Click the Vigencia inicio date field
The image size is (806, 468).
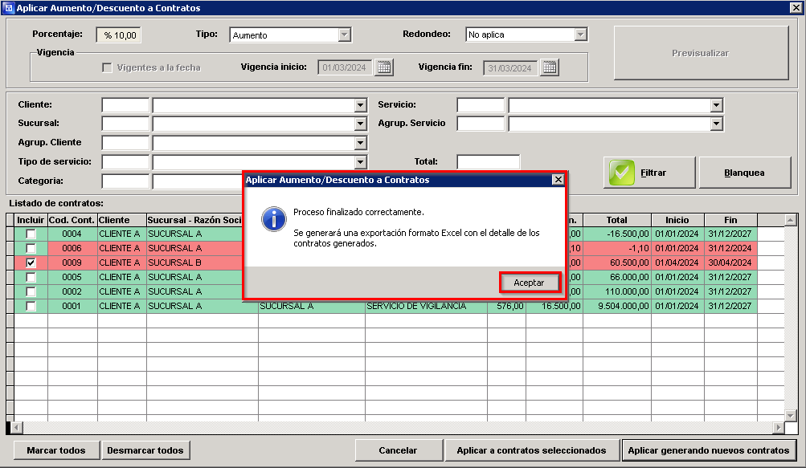pyautogui.click(x=346, y=67)
